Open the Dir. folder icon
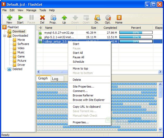Image resolution: width=164 pixels, height=138 pixels. click(x=97, y=19)
